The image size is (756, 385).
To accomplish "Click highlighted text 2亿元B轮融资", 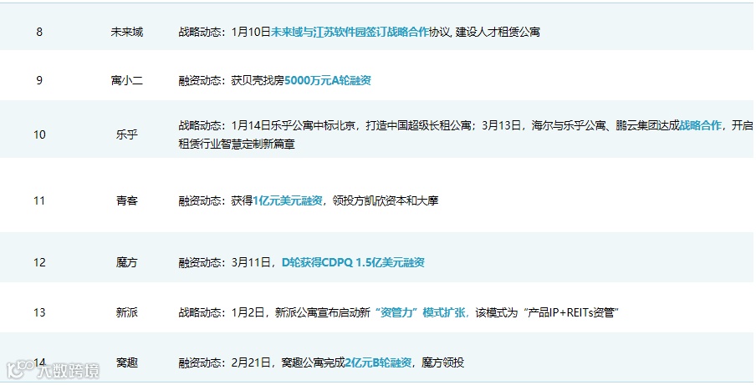I will 379,362.
